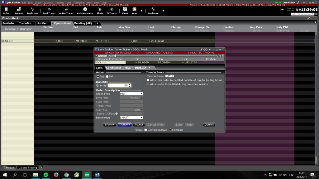Open the Order toolbar tool
Screen dimensions: 319x179
6,11
